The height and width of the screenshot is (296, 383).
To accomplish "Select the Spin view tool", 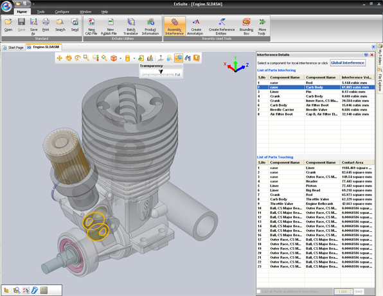I will coord(77,58).
